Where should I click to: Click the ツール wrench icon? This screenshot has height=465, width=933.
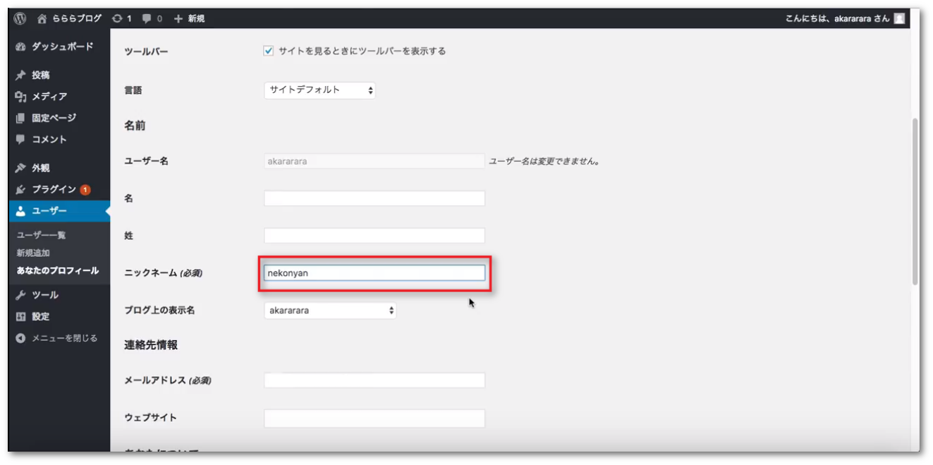coord(20,295)
